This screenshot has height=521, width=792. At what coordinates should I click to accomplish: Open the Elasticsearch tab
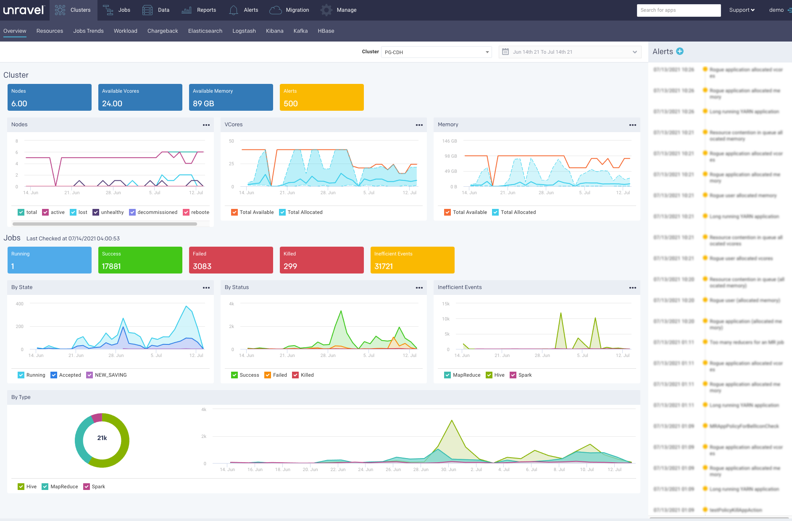[x=205, y=31]
